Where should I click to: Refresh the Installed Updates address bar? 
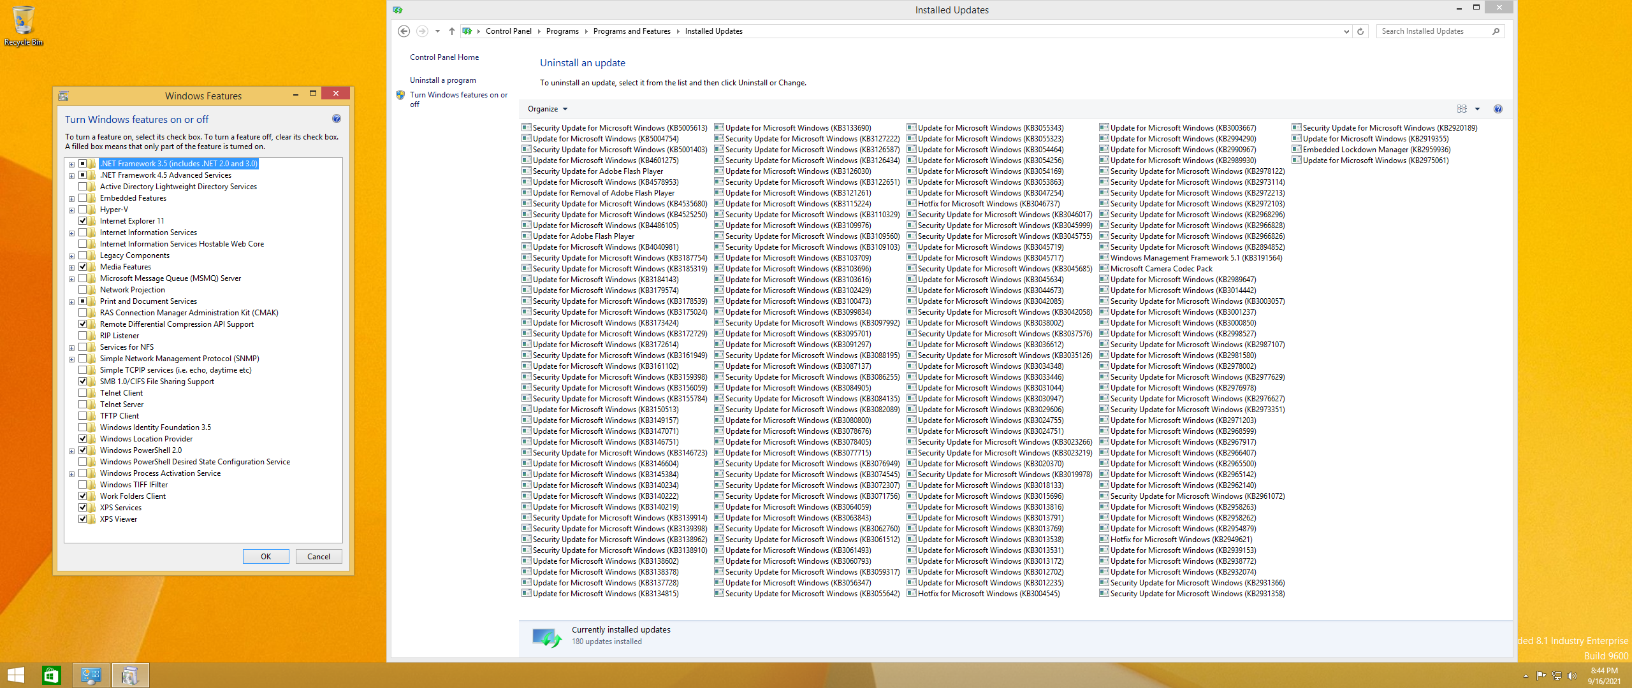click(x=1360, y=31)
